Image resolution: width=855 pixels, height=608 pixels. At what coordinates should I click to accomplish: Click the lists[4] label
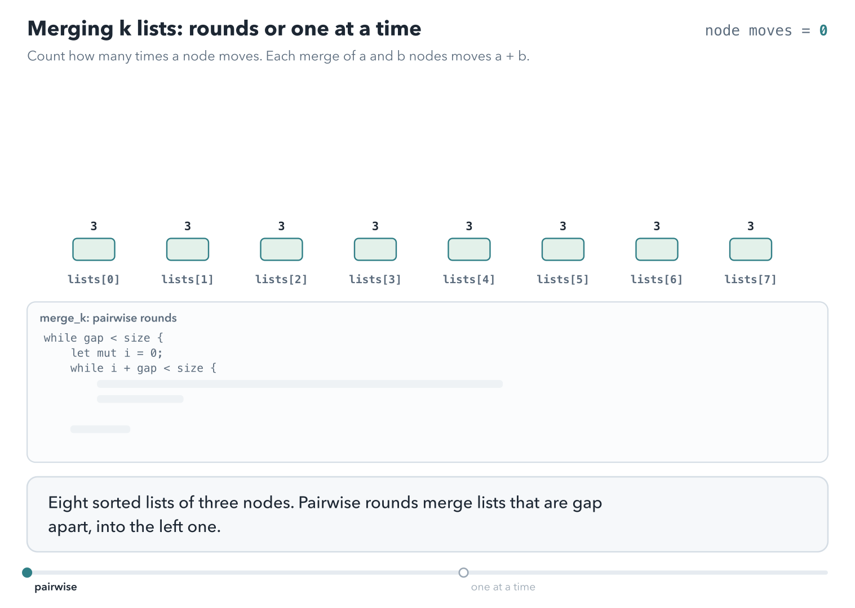click(x=469, y=279)
